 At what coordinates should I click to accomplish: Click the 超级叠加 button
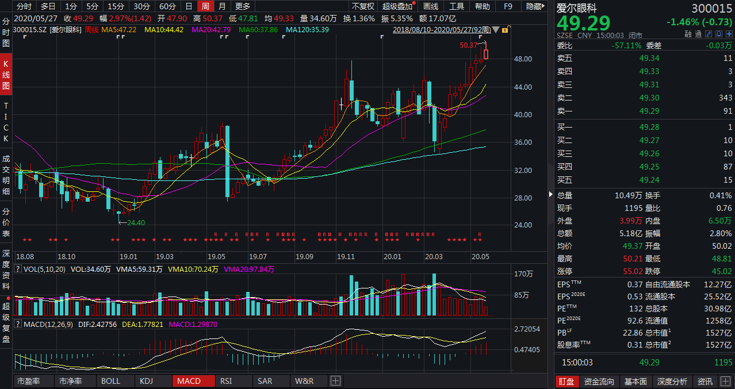click(x=399, y=6)
